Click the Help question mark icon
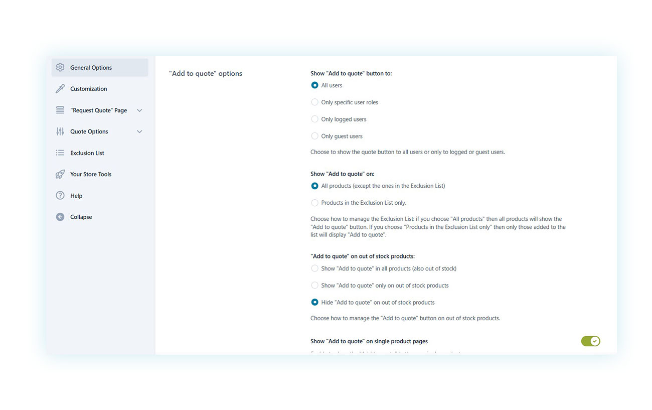 (x=60, y=196)
